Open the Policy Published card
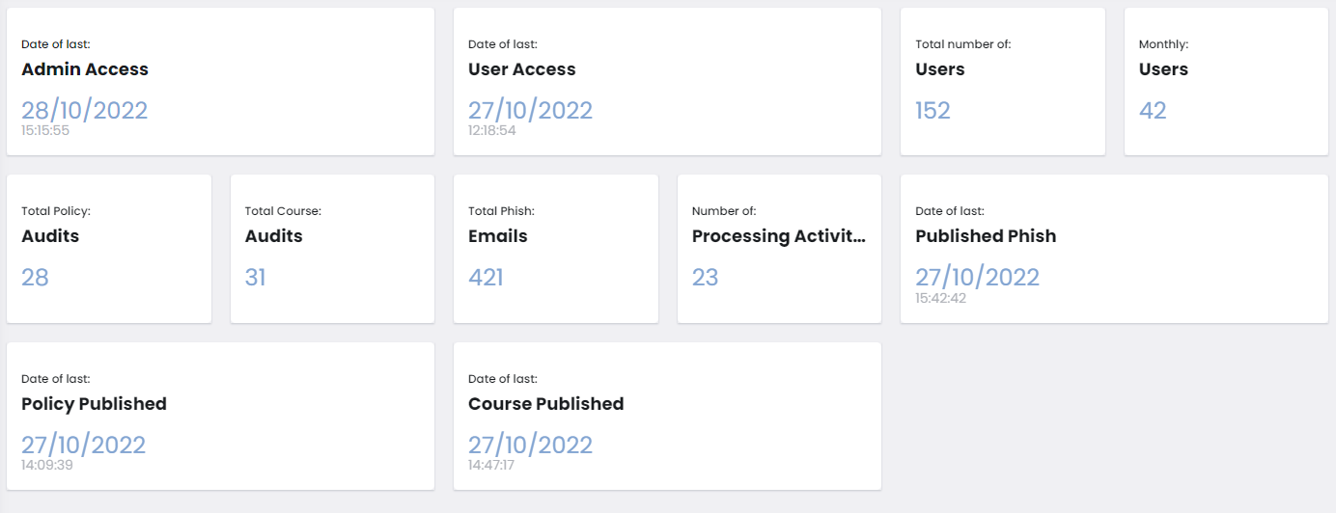1336x513 pixels. click(x=220, y=416)
